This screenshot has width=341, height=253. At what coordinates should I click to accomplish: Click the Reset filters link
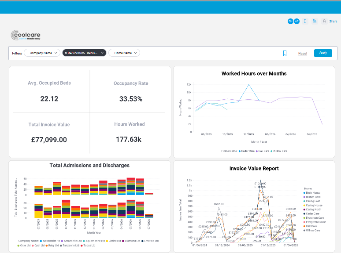click(x=303, y=53)
